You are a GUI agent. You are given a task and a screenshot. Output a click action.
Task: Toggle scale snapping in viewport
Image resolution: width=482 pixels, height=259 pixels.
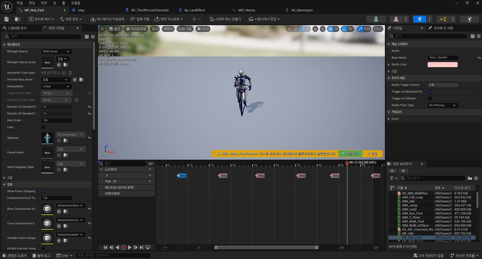pos(360,29)
